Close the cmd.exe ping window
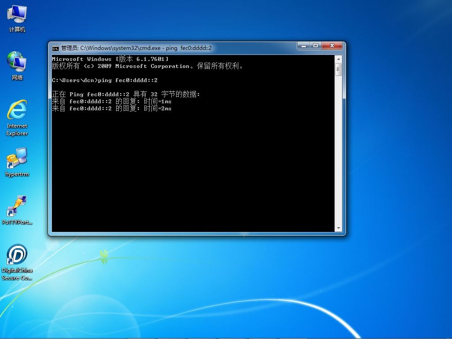This screenshot has height=339, width=452. [332, 45]
